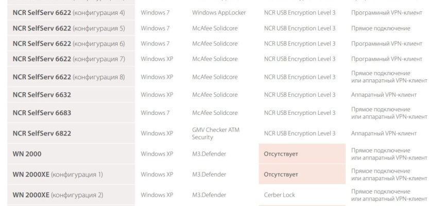Select the NCR SelfServ 6822 model name
Screen dimensions: 448x206
click(42, 133)
